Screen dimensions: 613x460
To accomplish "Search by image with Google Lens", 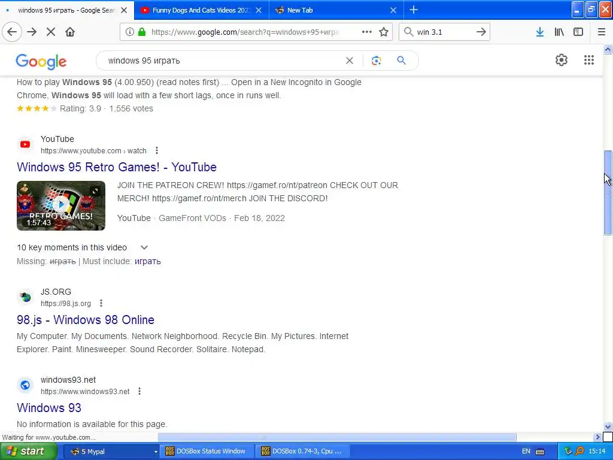I will [x=376, y=60].
